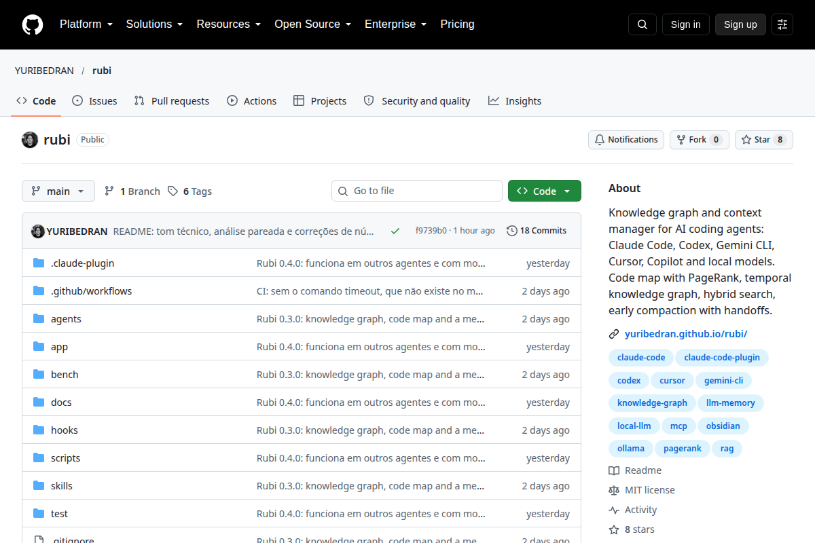Viewport: 815px width, 543px height.
Task: Open the bench folder icon
Action: 39,374
